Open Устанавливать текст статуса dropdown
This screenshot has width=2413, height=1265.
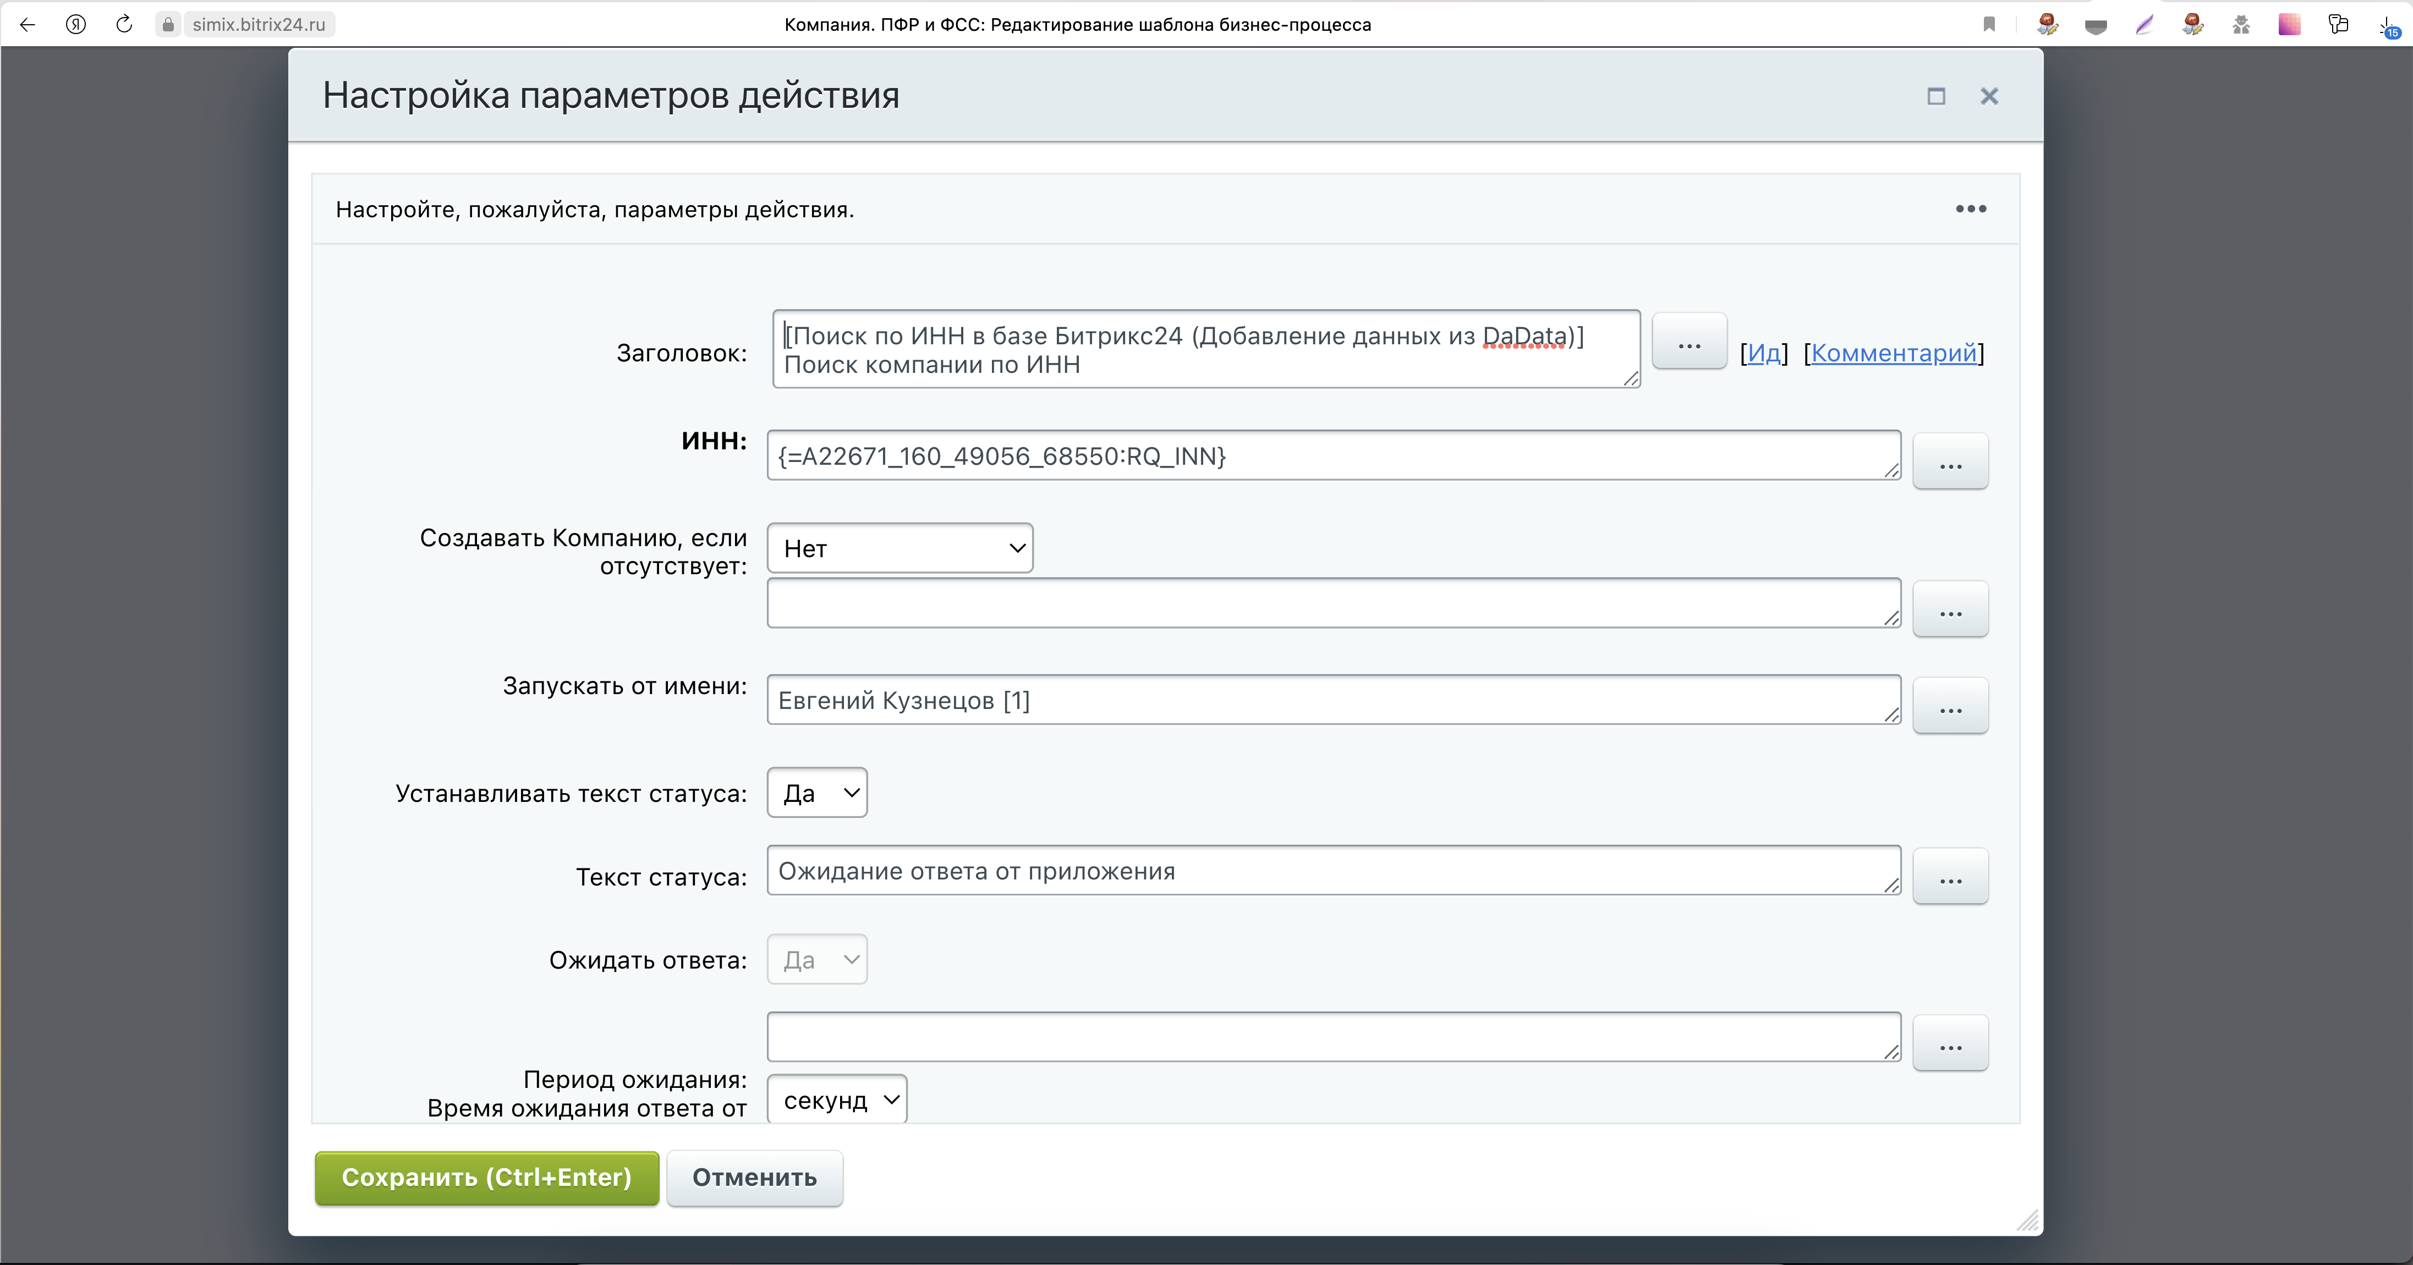[817, 793]
